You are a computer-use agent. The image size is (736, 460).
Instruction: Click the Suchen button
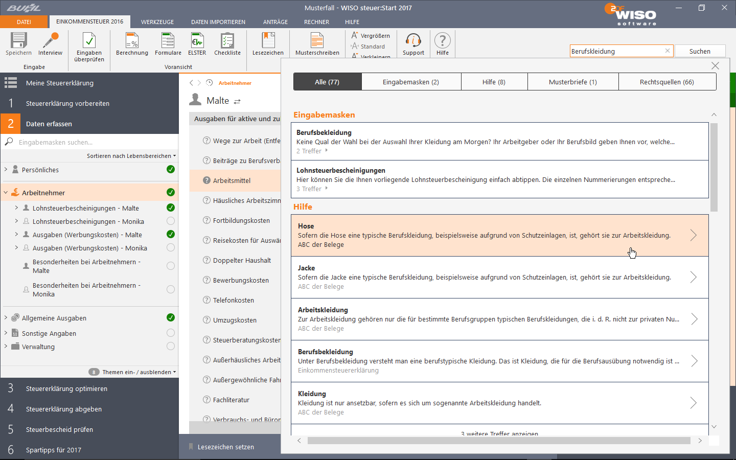pyautogui.click(x=700, y=51)
